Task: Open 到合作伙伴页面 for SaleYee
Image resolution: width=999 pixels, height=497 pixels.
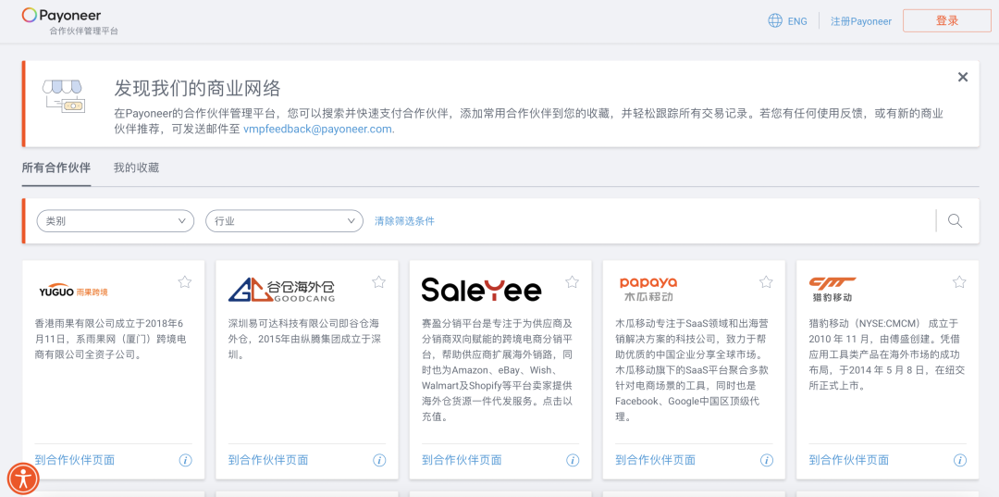Action: [x=462, y=460]
